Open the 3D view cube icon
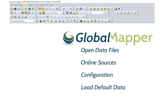The width and height of the screenshot is (165, 109). pos(22,13)
